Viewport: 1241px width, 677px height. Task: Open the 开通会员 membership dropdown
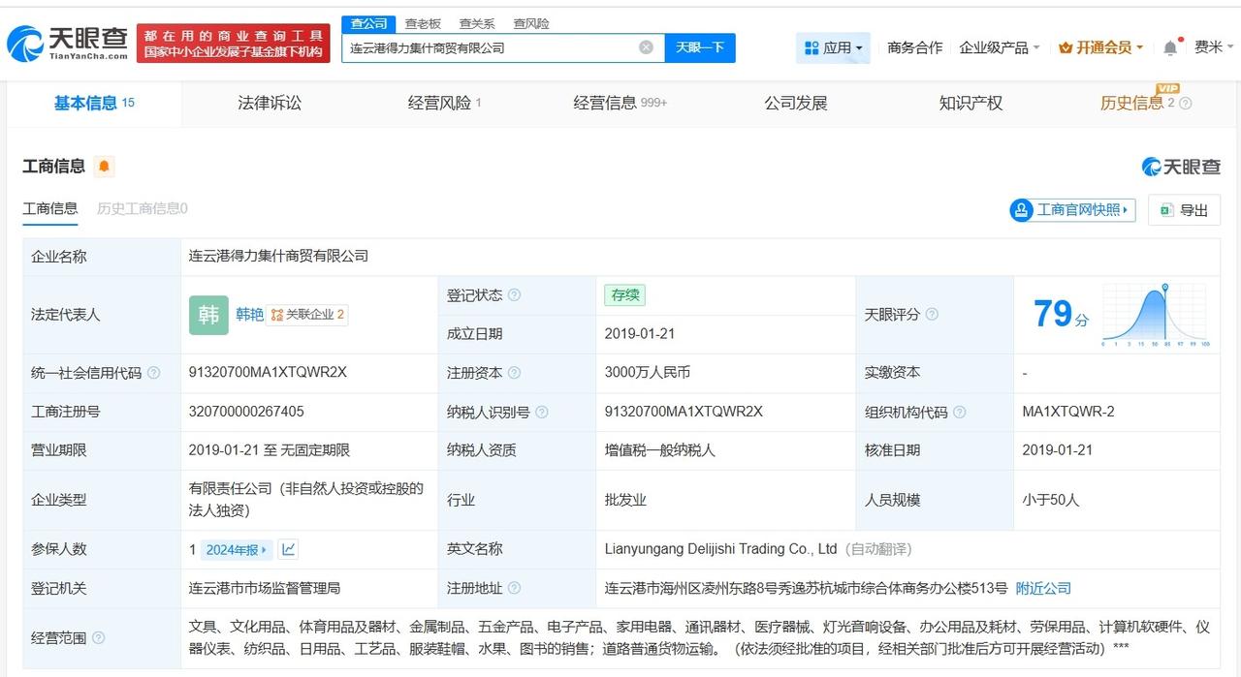point(1100,47)
